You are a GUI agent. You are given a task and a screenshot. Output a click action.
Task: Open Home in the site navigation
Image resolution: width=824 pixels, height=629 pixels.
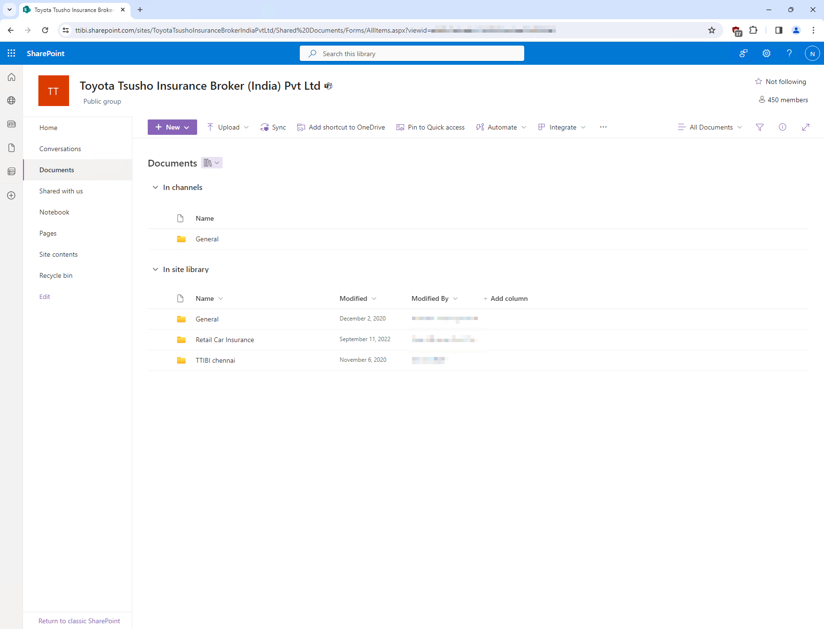pyautogui.click(x=48, y=128)
